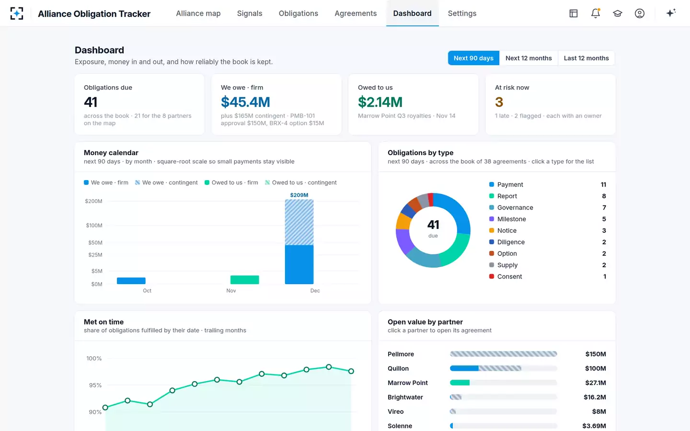The height and width of the screenshot is (431, 690).
Task: Click the Alliance Obligation Tracker logo icon
Action: [17, 13]
